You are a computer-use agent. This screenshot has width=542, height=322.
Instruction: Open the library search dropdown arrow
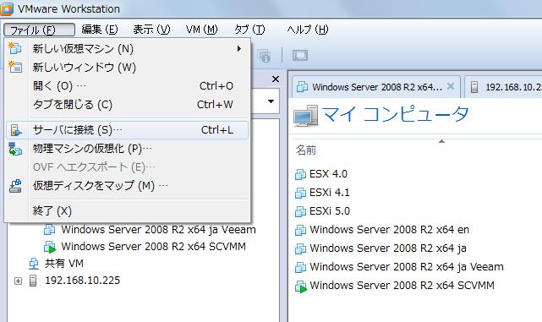click(x=271, y=101)
